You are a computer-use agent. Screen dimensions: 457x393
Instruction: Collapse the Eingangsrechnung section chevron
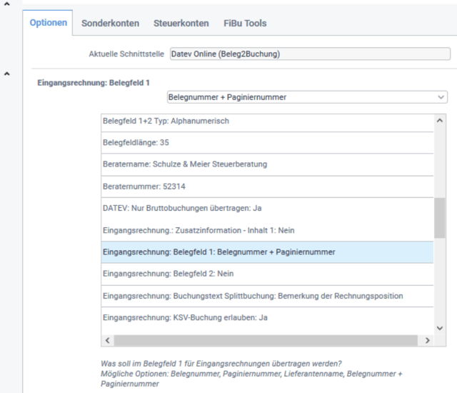tap(7, 73)
